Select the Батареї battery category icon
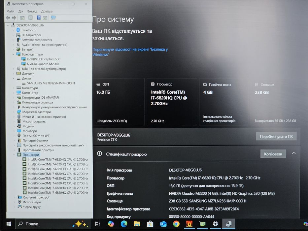308x231 pixels. (18, 49)
